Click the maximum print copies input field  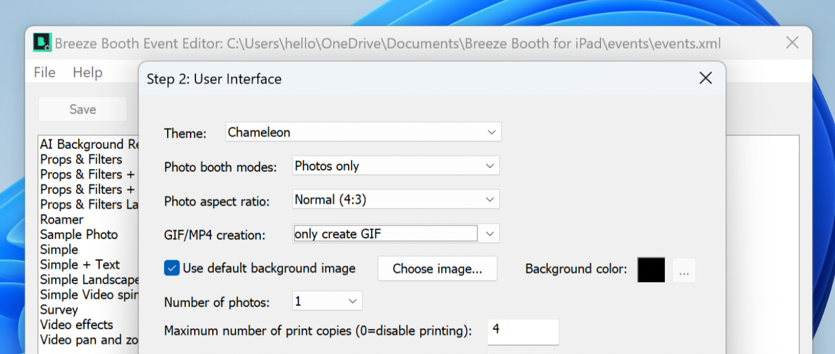522,331
